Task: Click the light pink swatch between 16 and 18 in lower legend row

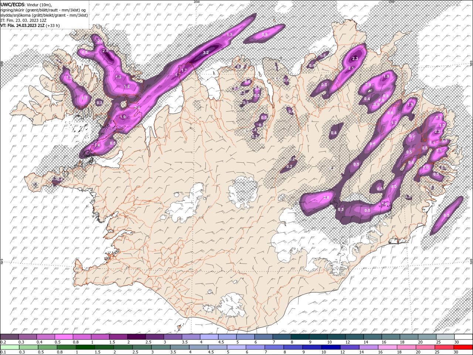Action: click(387, 347)
